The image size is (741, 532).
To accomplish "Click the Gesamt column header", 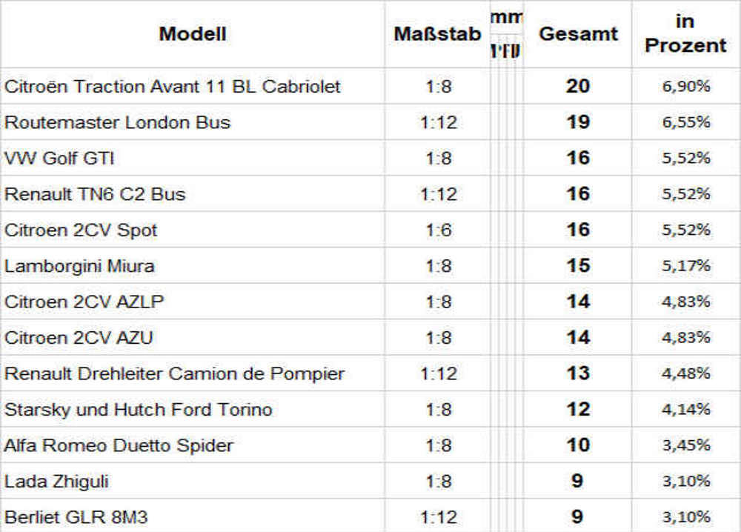I will pos(578,34).
